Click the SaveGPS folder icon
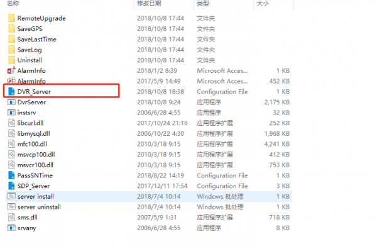Image resolution: width=377 pixels, height=249 pixels. pos(11,29)
